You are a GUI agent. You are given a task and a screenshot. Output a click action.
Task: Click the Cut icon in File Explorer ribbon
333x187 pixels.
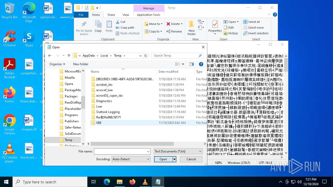[x=118, y=22]
